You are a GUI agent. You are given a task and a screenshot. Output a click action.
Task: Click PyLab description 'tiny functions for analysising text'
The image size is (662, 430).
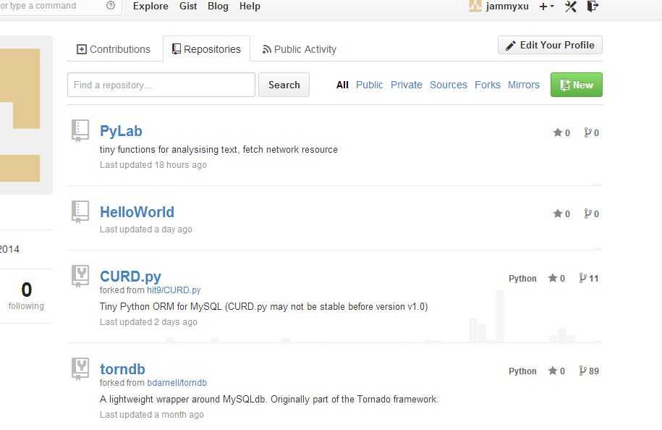[x=218, y=150]
